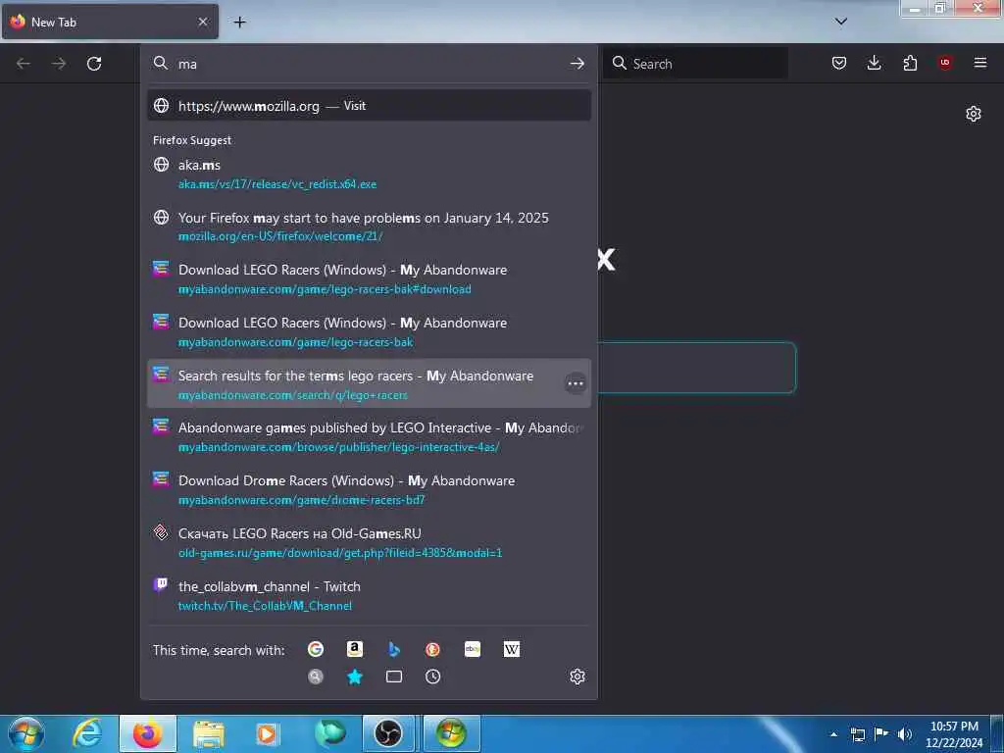Search this time with eBay
The height and width of the screenshot is (753, 1004).
tap(473, 649)
